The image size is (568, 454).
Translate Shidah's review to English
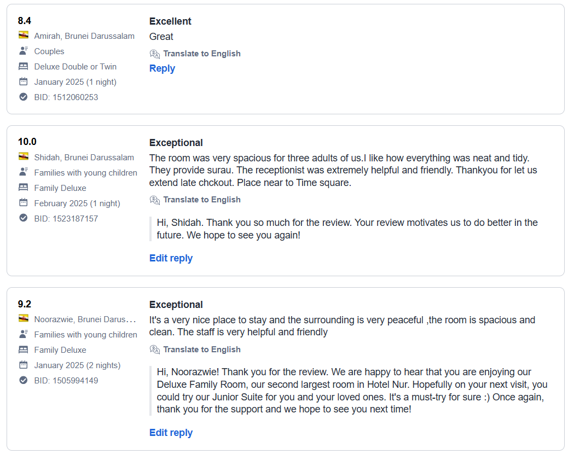point(201,200)
